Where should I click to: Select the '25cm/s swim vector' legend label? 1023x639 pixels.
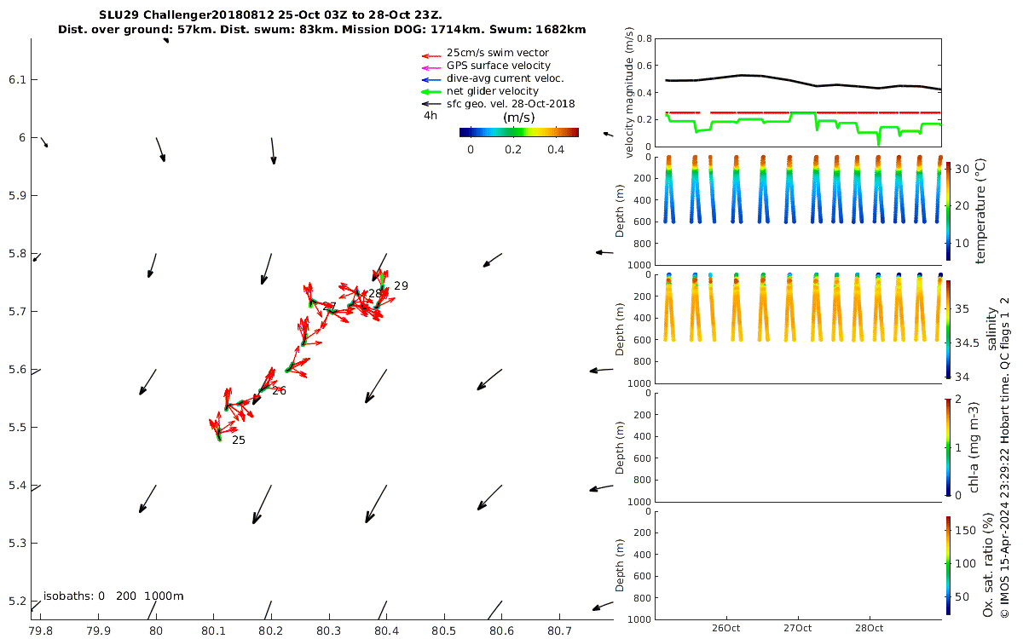[498, 53]
